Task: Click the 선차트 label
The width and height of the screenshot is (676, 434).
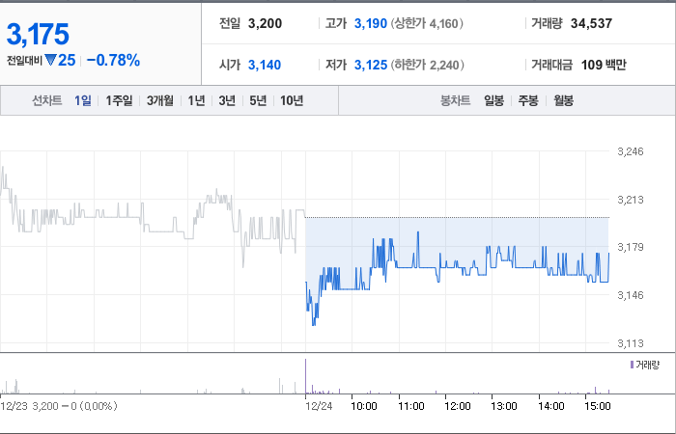Action: tap(47, 100)
